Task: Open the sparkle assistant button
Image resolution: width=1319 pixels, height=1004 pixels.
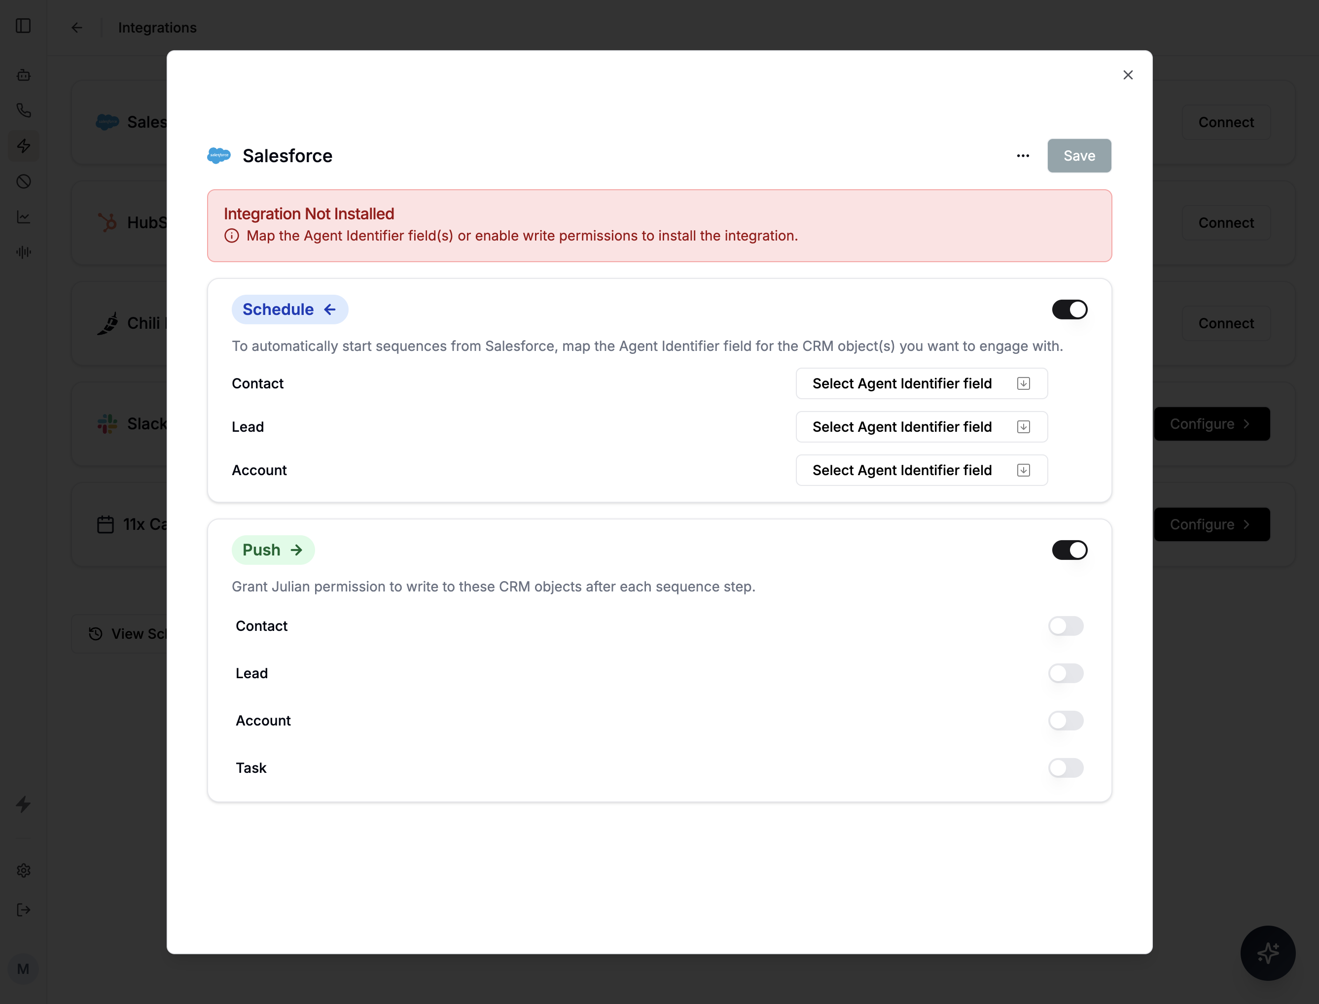Action: pos(1268,953)
